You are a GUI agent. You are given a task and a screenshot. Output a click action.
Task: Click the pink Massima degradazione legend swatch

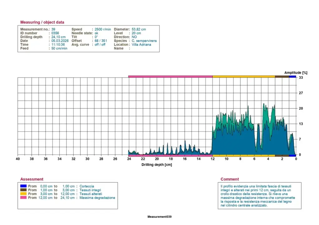click(23, 198)
